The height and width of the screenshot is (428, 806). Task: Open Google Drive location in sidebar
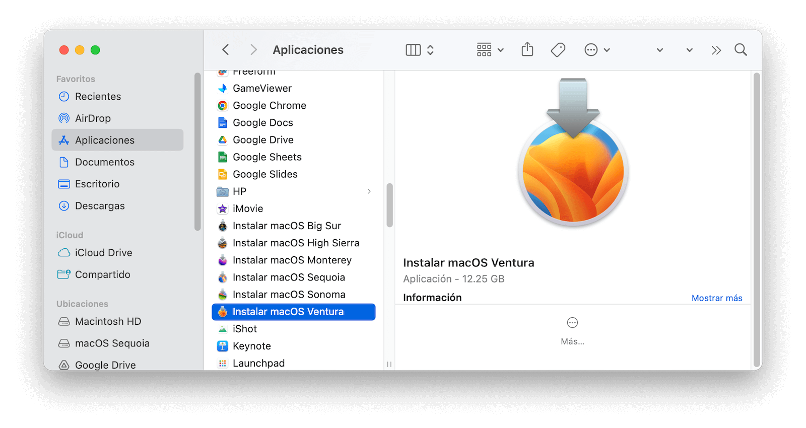117,365
